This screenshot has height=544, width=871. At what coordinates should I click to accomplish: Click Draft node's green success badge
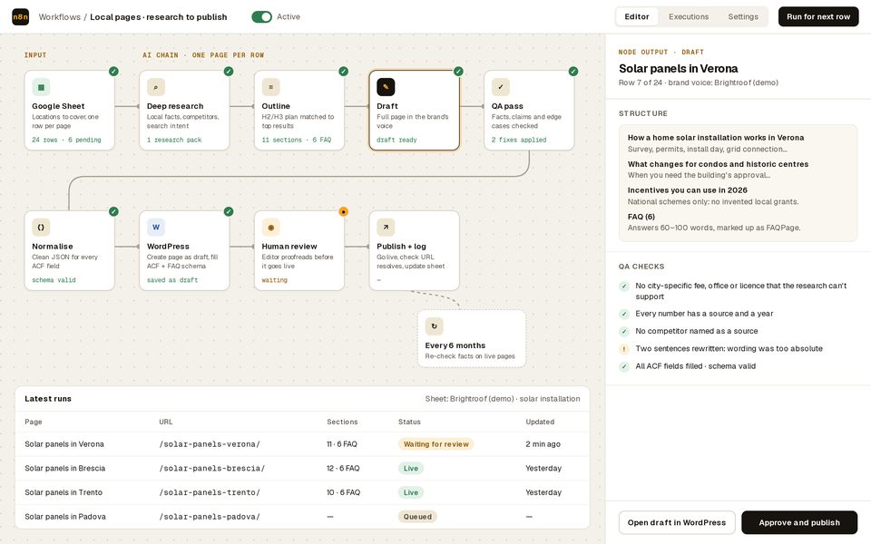click(458, 71)
